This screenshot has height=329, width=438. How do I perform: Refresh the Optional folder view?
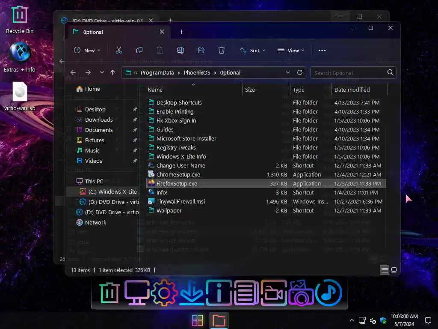pyautogui.click(x=300, y=72)
